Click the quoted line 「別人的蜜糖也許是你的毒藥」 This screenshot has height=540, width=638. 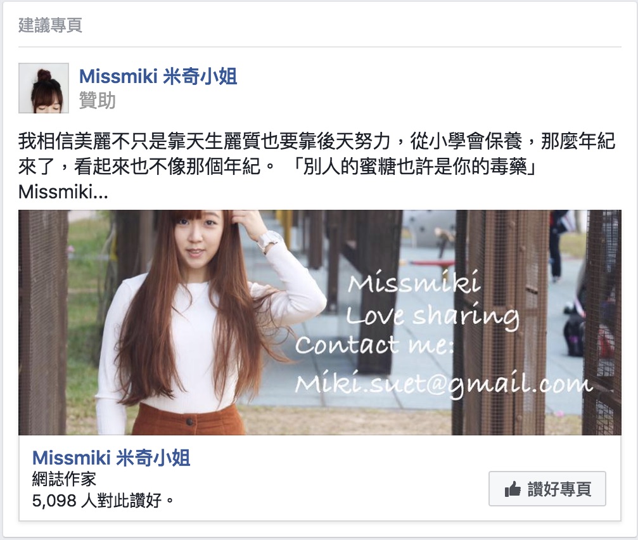coord(414,166)
